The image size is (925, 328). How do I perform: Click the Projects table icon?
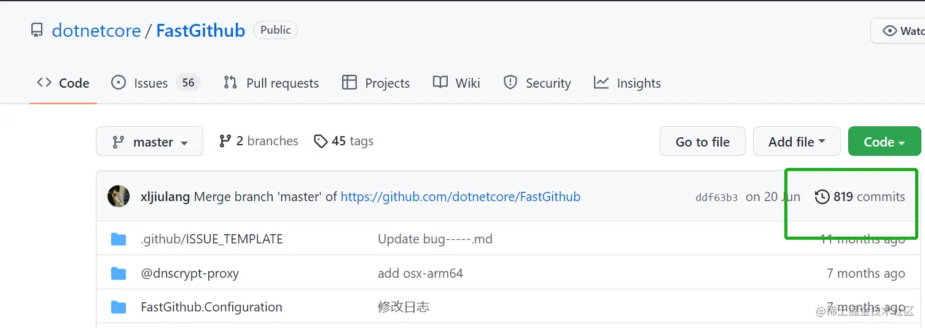click(x=349, y=82)
